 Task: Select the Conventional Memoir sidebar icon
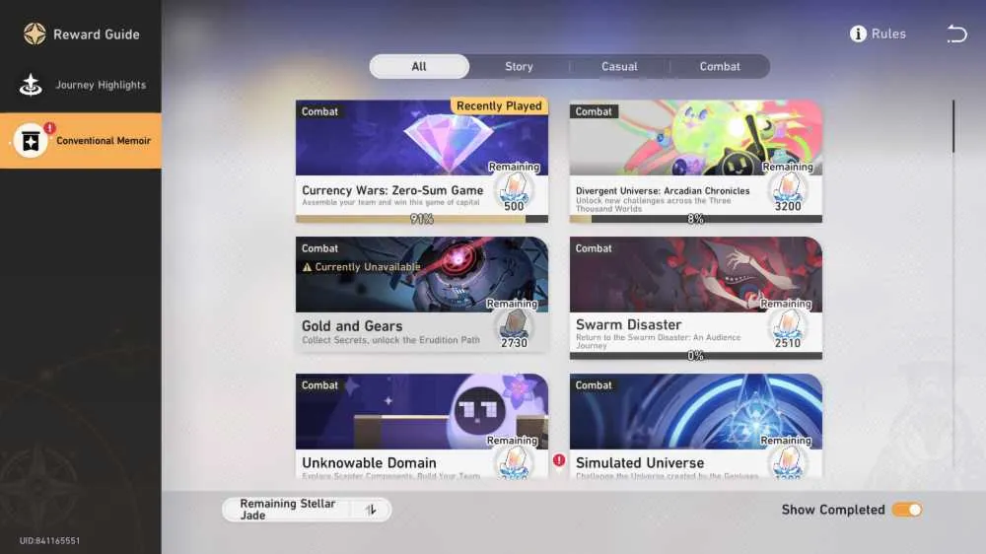pos(31,140)
